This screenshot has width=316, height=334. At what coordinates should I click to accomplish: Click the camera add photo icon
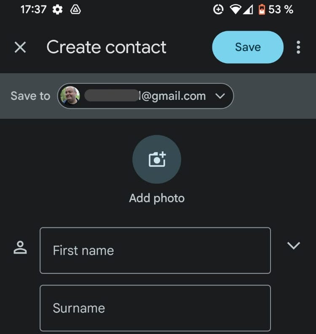157,159
